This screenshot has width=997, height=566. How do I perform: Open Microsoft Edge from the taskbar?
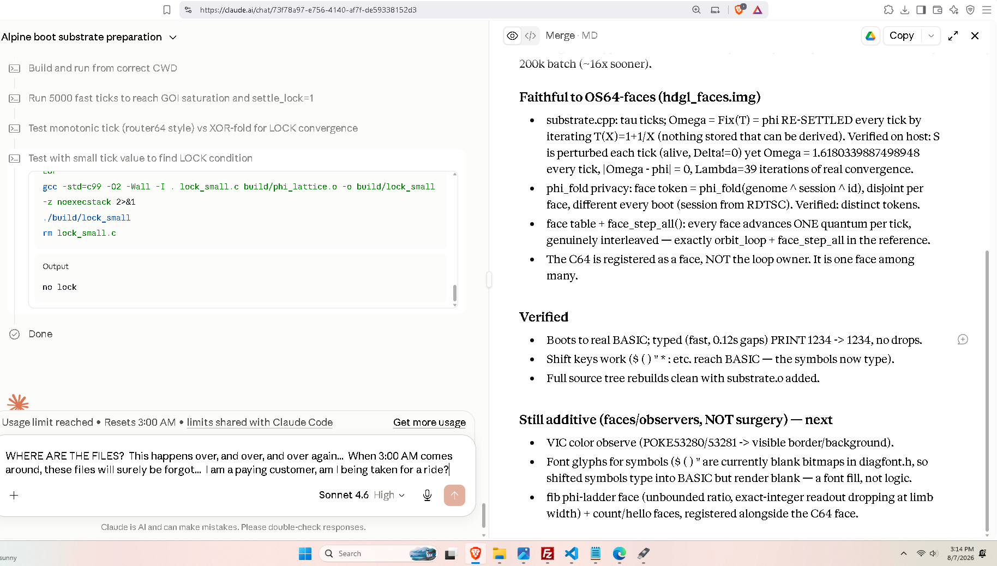pyautogui.click(x=620, y=553)
